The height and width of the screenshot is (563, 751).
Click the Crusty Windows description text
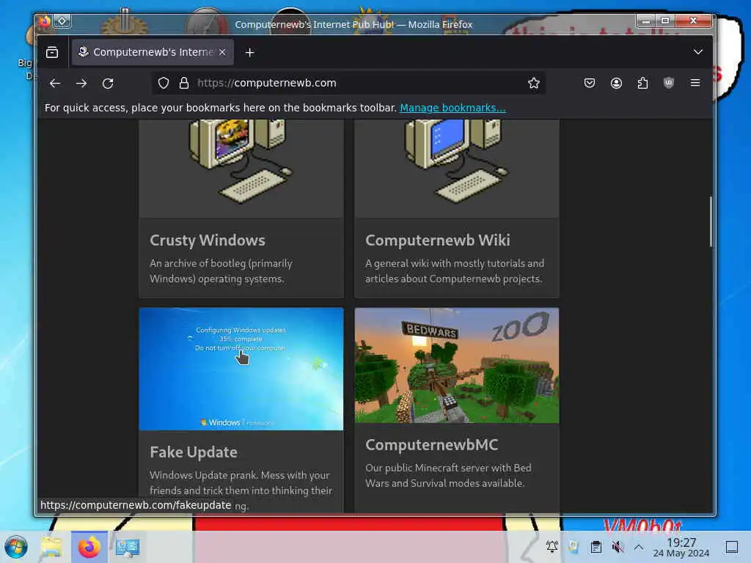(x=221, y=271)
